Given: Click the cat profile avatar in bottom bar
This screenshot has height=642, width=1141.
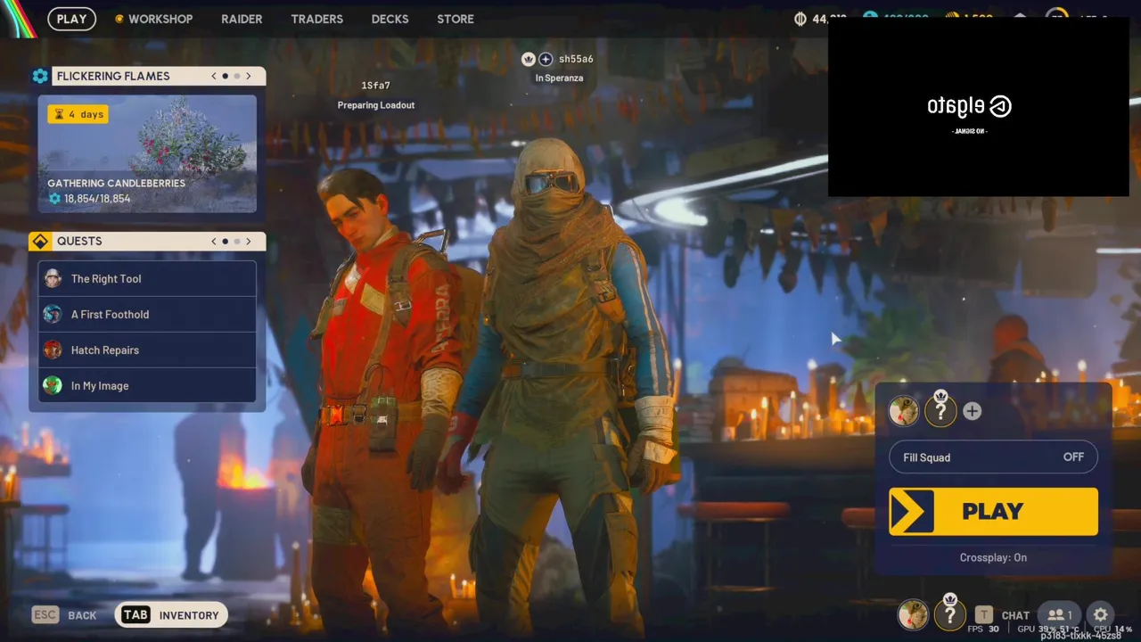Looking at the screenshot, I should (x=913, y=614).
